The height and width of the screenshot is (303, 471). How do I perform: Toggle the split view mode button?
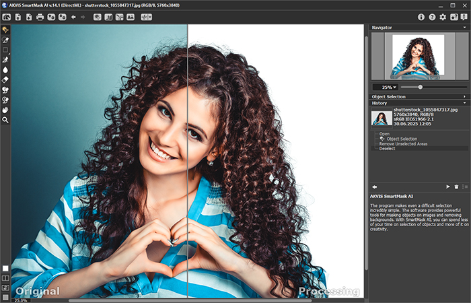click(5, 277)
